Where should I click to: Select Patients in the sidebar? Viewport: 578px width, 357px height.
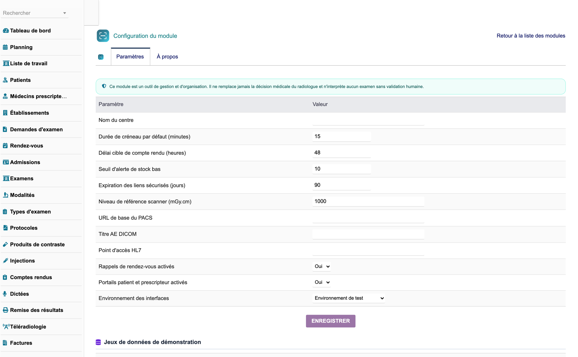click(x=20, y=80)
